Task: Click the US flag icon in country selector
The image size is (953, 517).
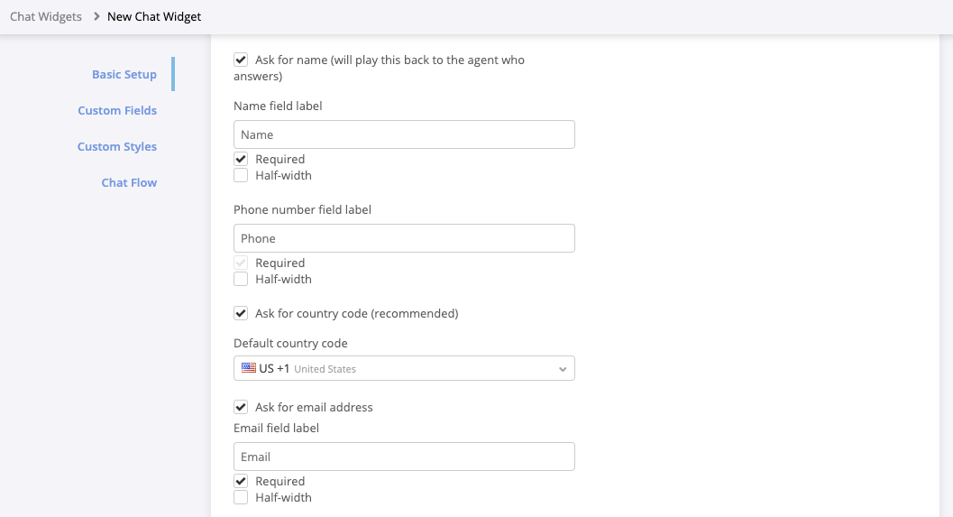Action: click(x=249, y=368)
